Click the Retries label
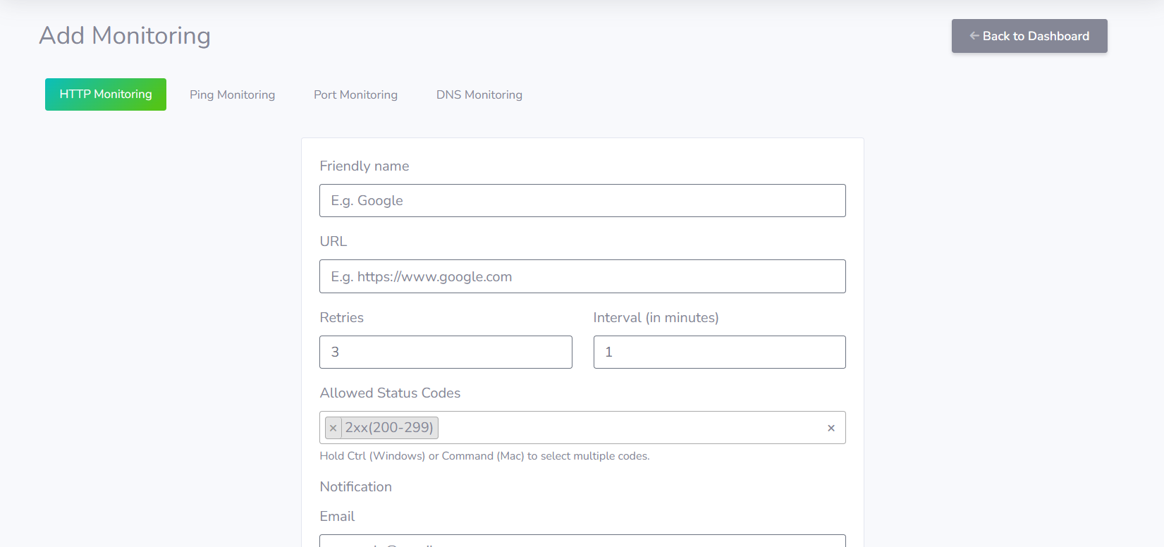This screenshot has width=1164, height=547. [342, 318]
